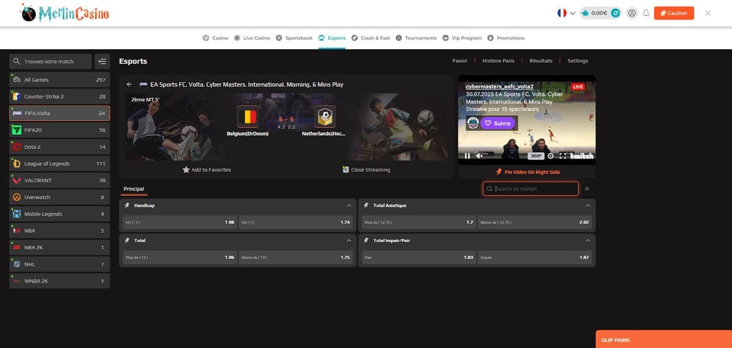The width and height of the screenshot is (732, 348).
Task: Open the notifications bell
Action: coord(645,13)
